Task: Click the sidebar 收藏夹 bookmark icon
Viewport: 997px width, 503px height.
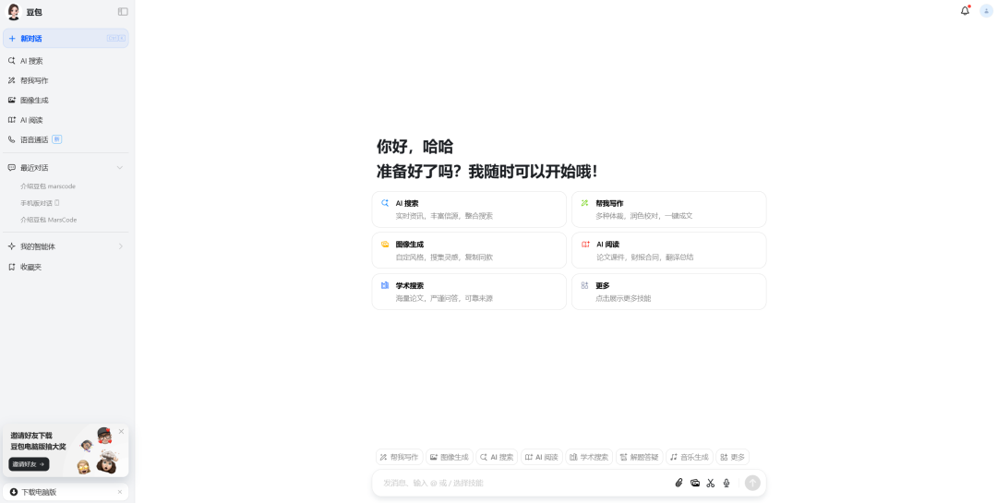Action: [11, 267]
